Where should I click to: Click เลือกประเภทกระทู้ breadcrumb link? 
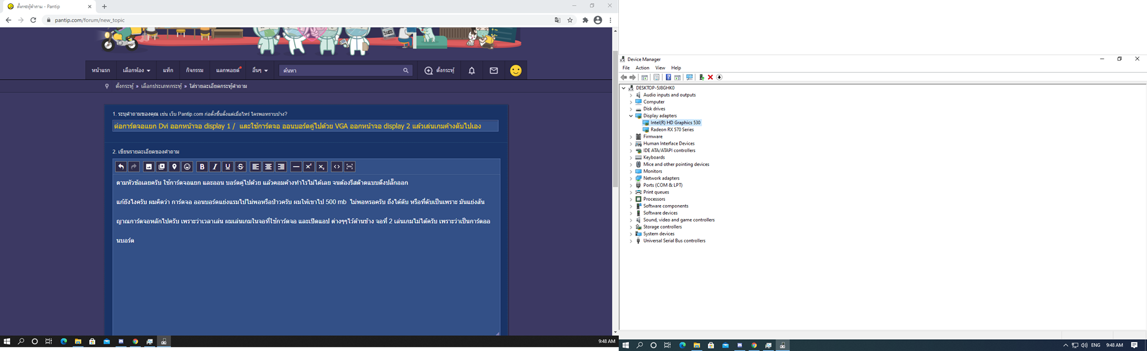(161, 86)
